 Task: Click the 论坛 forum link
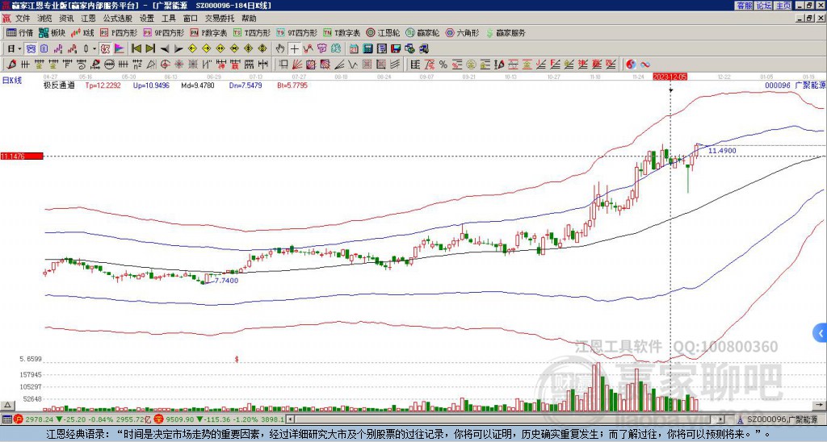(764, 6)
